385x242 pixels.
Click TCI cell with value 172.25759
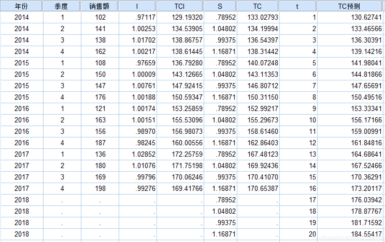180,154
